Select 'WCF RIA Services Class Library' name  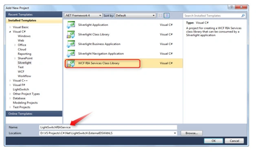(99, 63)
